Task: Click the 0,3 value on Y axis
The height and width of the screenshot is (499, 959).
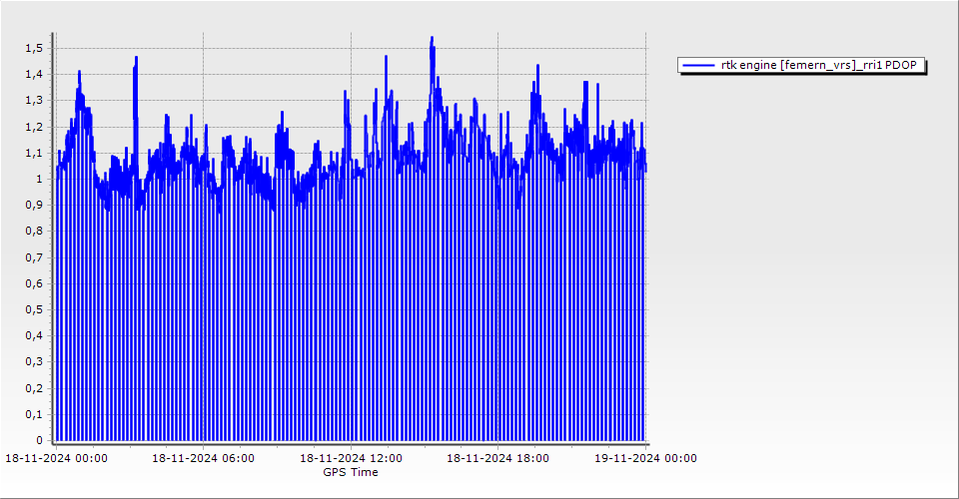Action: pyautogui.click(x=34, y=362)
